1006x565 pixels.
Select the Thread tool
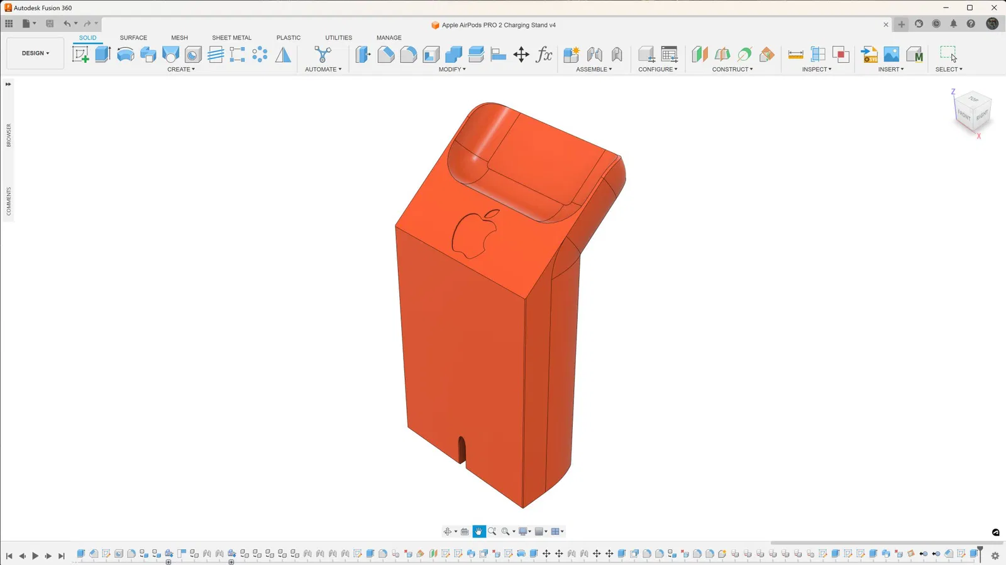tap(216, 55)
